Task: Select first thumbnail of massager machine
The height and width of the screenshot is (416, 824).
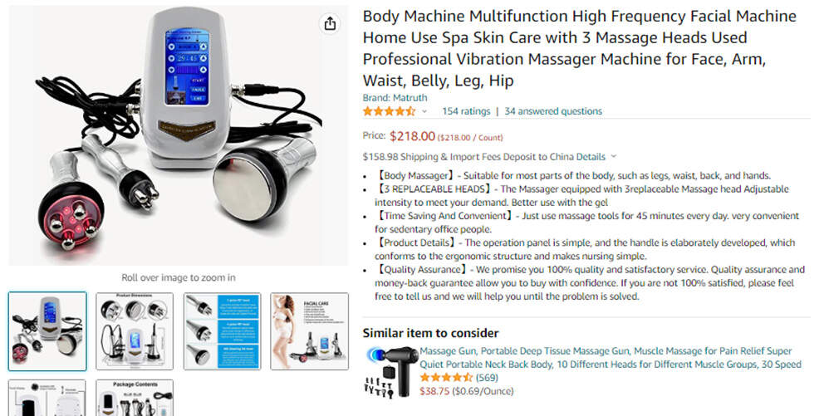Action: 48,331
